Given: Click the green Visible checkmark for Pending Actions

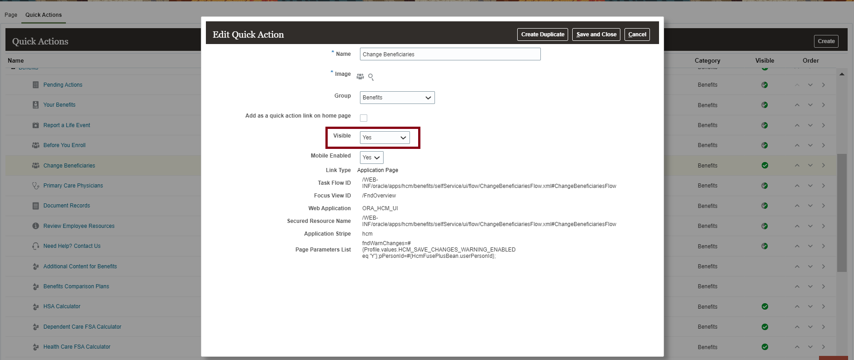Looking at the screenshot, I should (x=765, y=85).
